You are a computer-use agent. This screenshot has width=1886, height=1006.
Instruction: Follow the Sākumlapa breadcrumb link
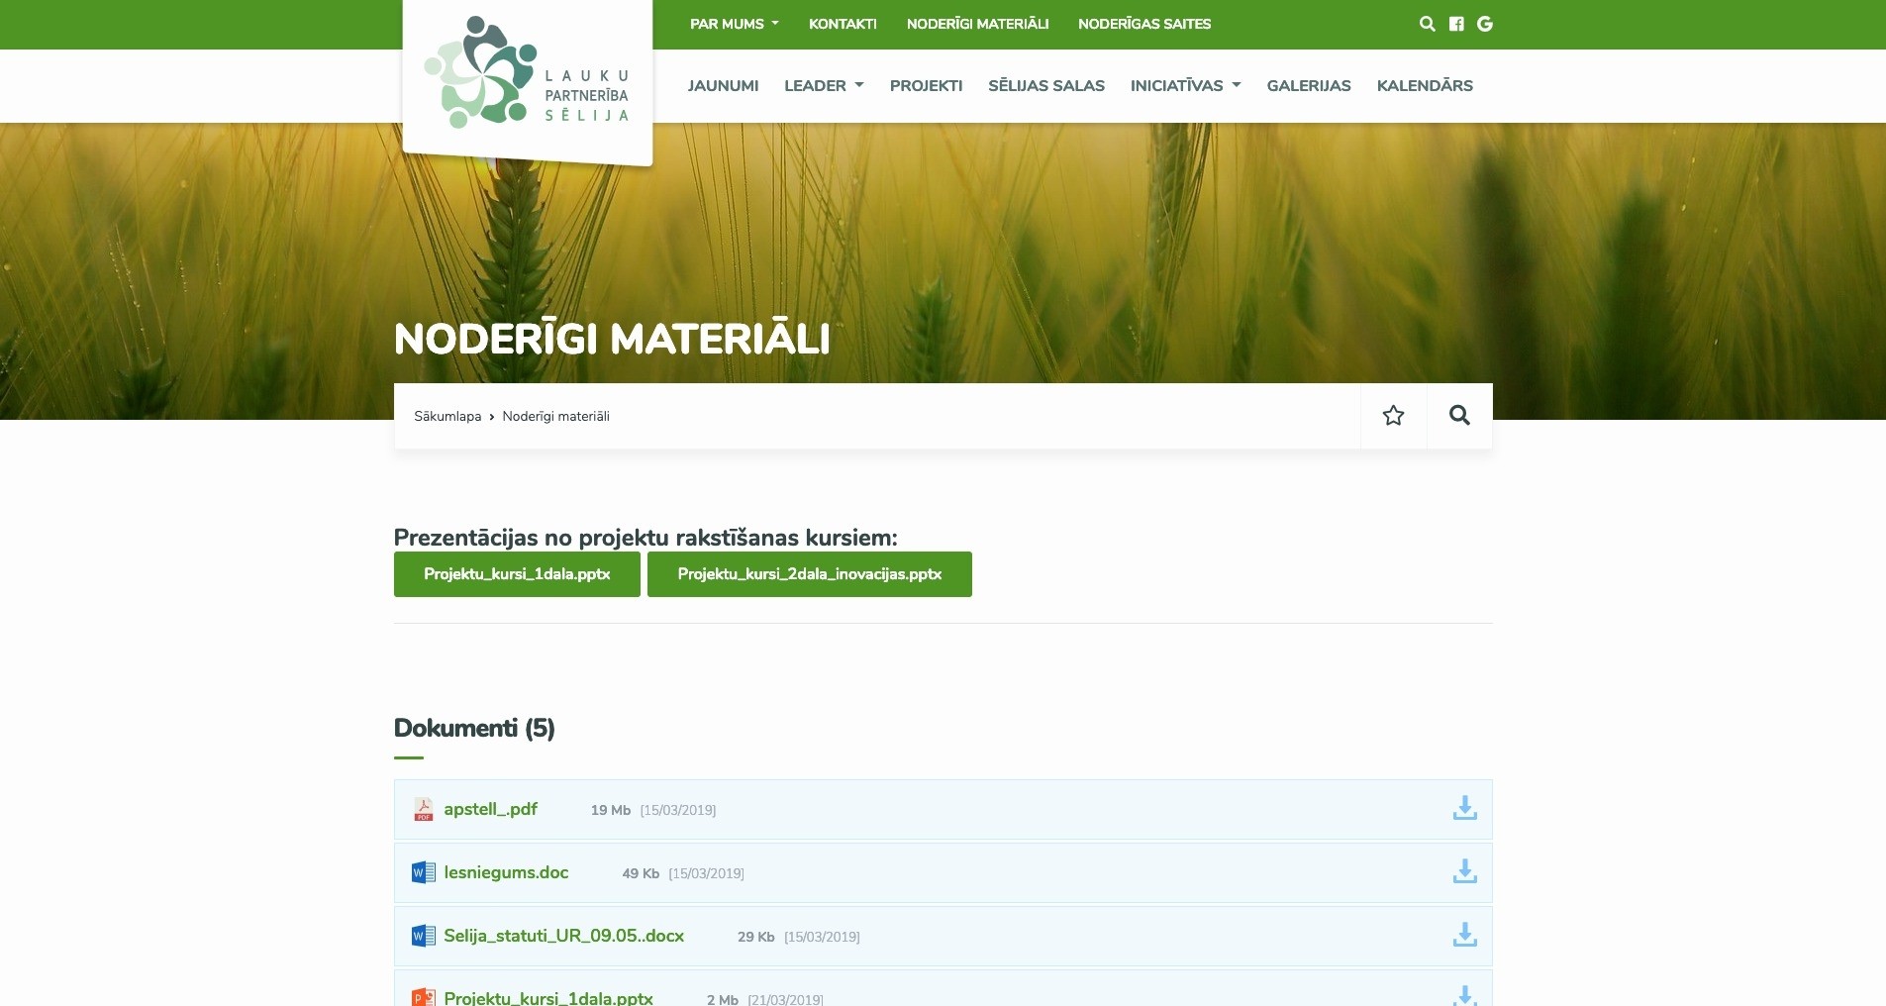(447, 417)
